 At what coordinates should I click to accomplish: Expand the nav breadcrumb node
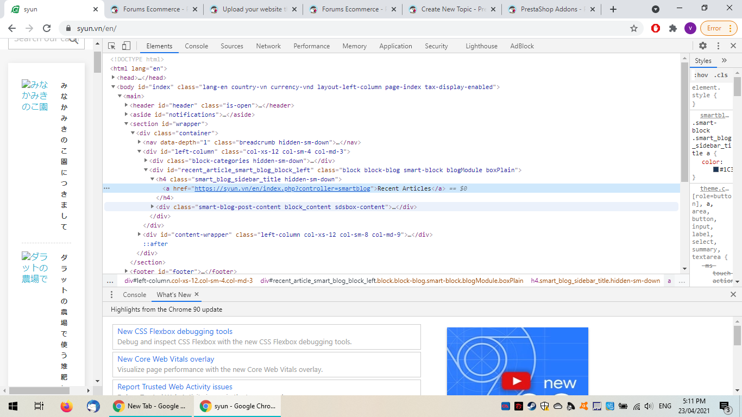click(x=140, y=142)
